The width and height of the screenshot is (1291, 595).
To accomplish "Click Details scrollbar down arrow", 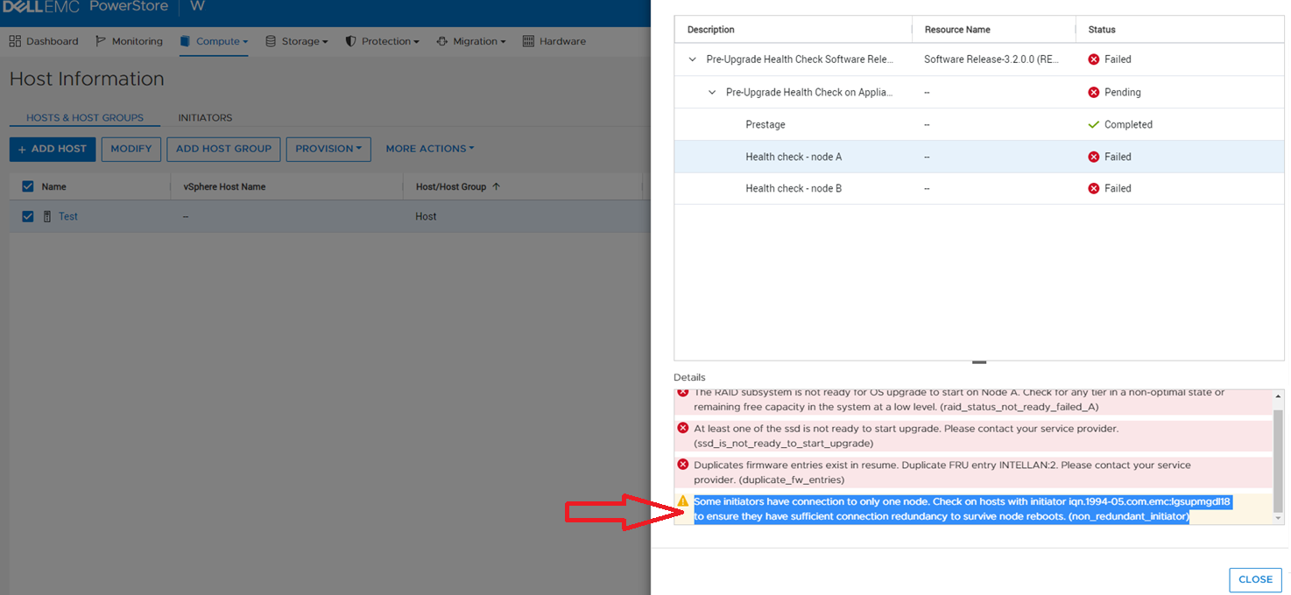I will pyautogui.click(x=1278, y=518).
